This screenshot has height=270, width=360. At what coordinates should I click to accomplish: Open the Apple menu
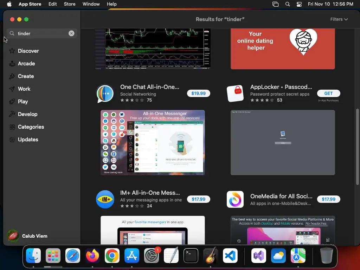coord(9,4)
